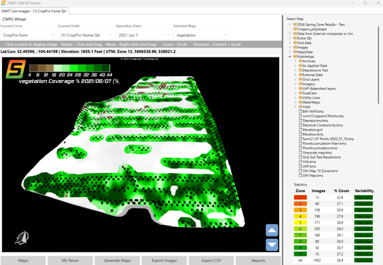Switch to the SWAT Cam Images tab
This screenshot has height=265, width=383.
pos(34,11)
